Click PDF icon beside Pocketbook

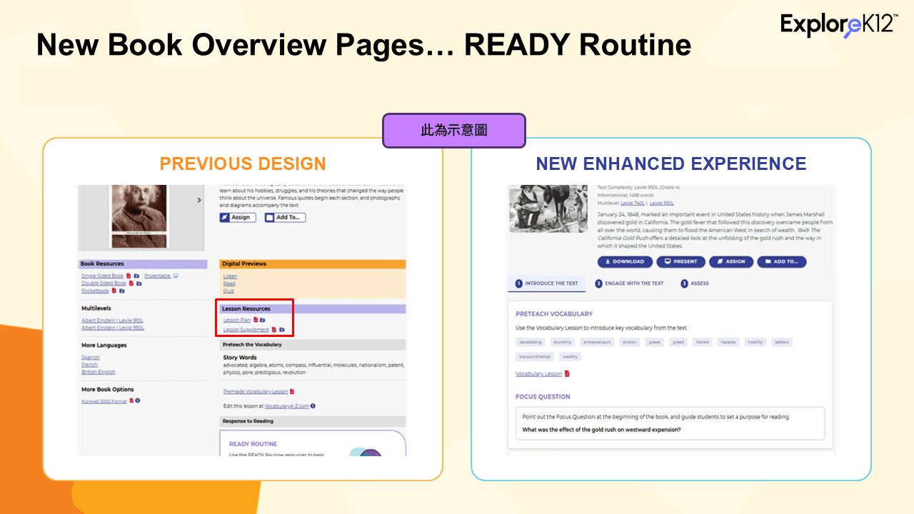(114, 291)
